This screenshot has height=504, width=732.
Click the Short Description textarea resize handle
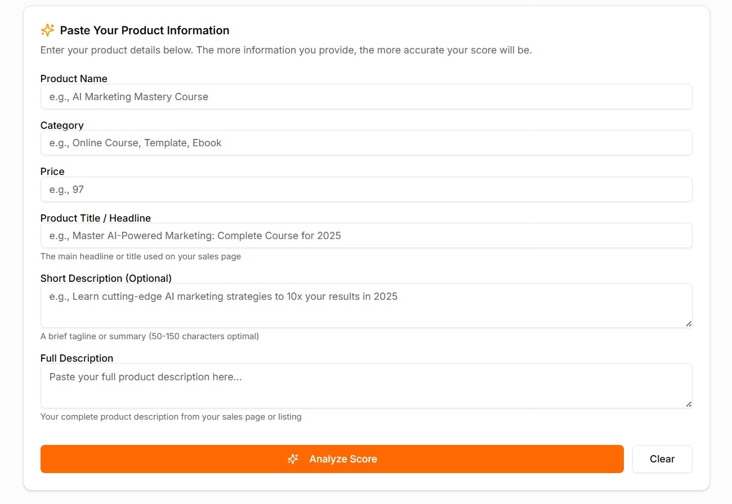click(x=688, y=323)
